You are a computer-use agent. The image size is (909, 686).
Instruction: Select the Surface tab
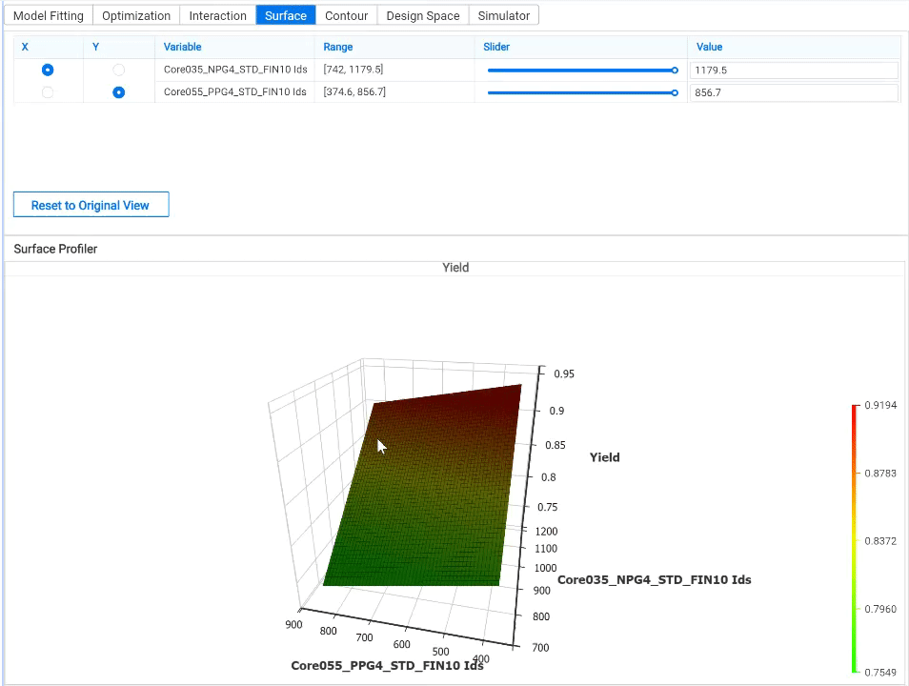285,15
